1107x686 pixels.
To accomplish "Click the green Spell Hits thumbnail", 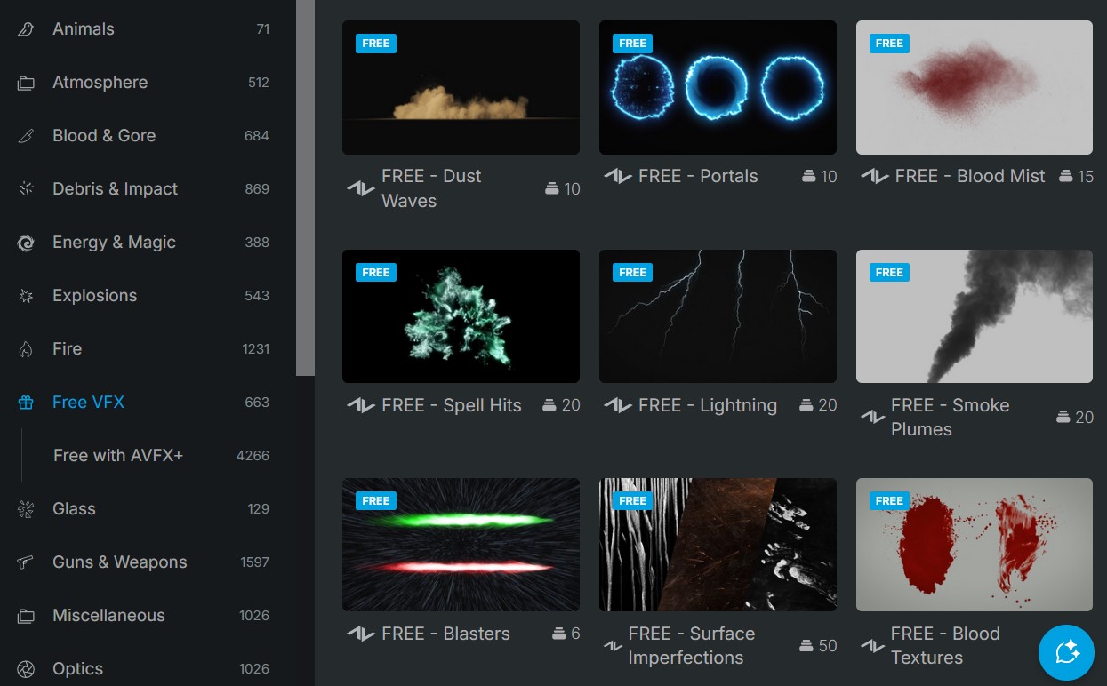I will pyautogui.click(x=461, y=316).
